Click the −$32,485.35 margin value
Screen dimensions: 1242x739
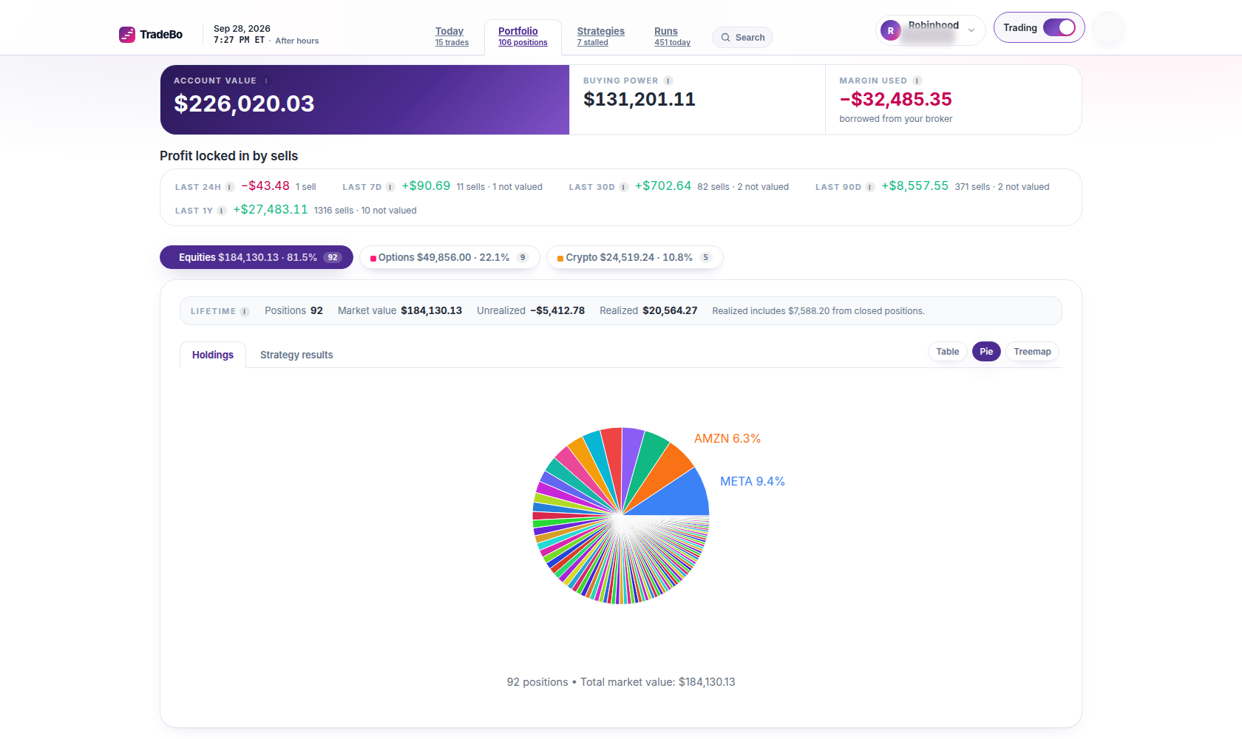895,99
